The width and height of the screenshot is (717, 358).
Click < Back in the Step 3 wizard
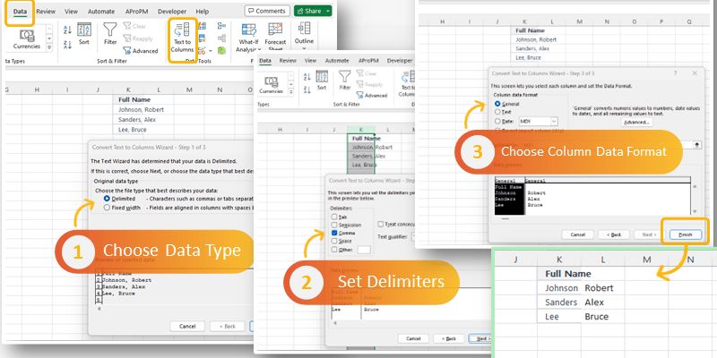tap(614, 234)
